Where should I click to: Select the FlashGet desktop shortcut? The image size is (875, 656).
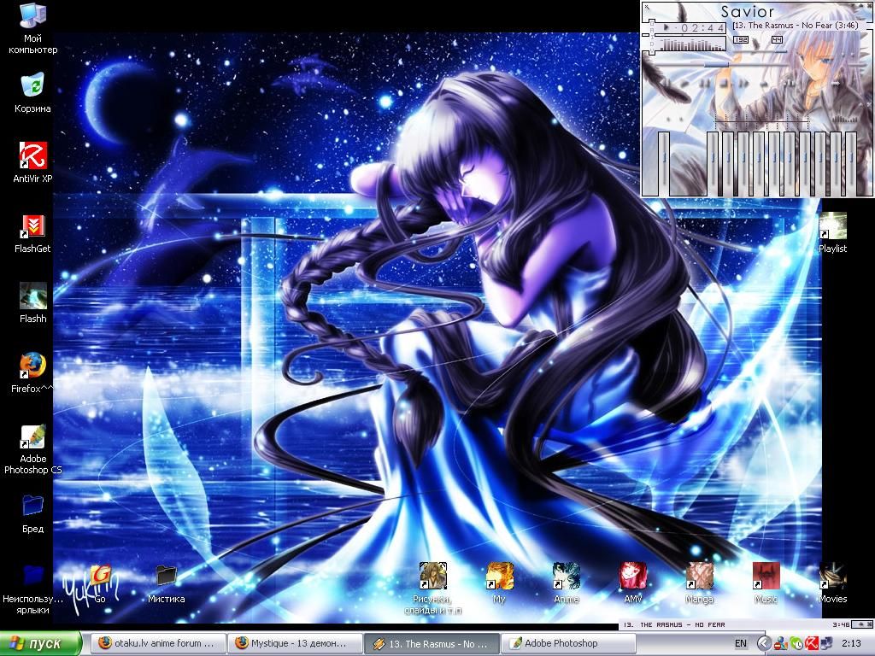point(32,232)
